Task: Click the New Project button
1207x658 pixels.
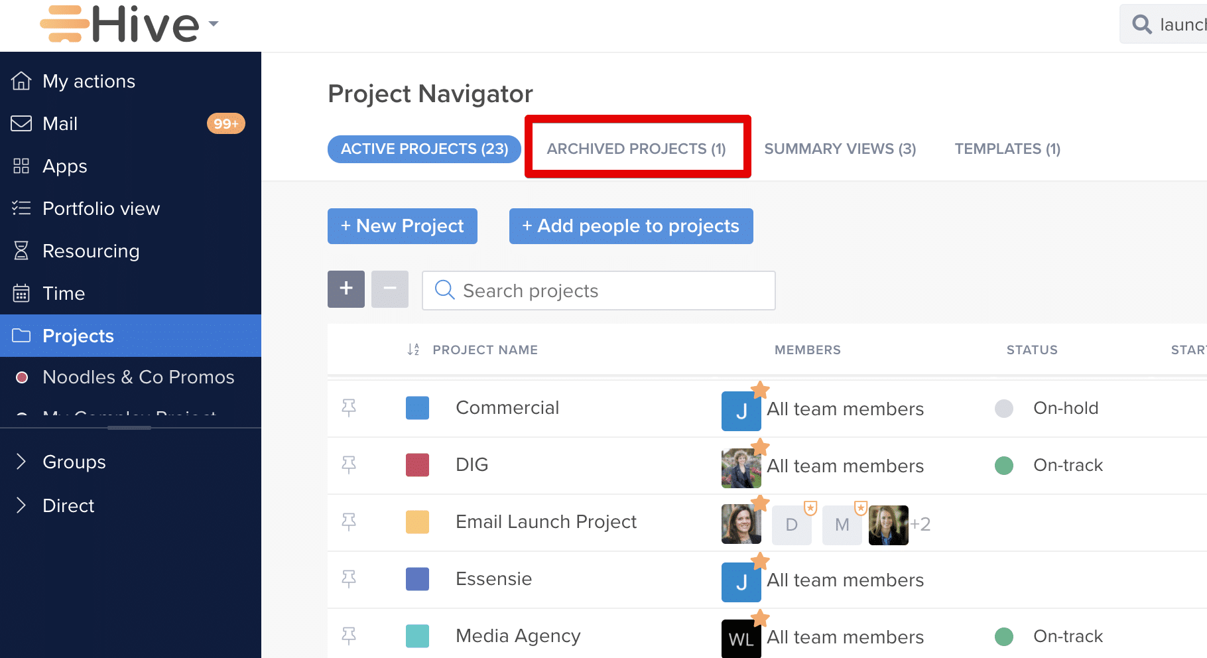Action: [403, 226]
